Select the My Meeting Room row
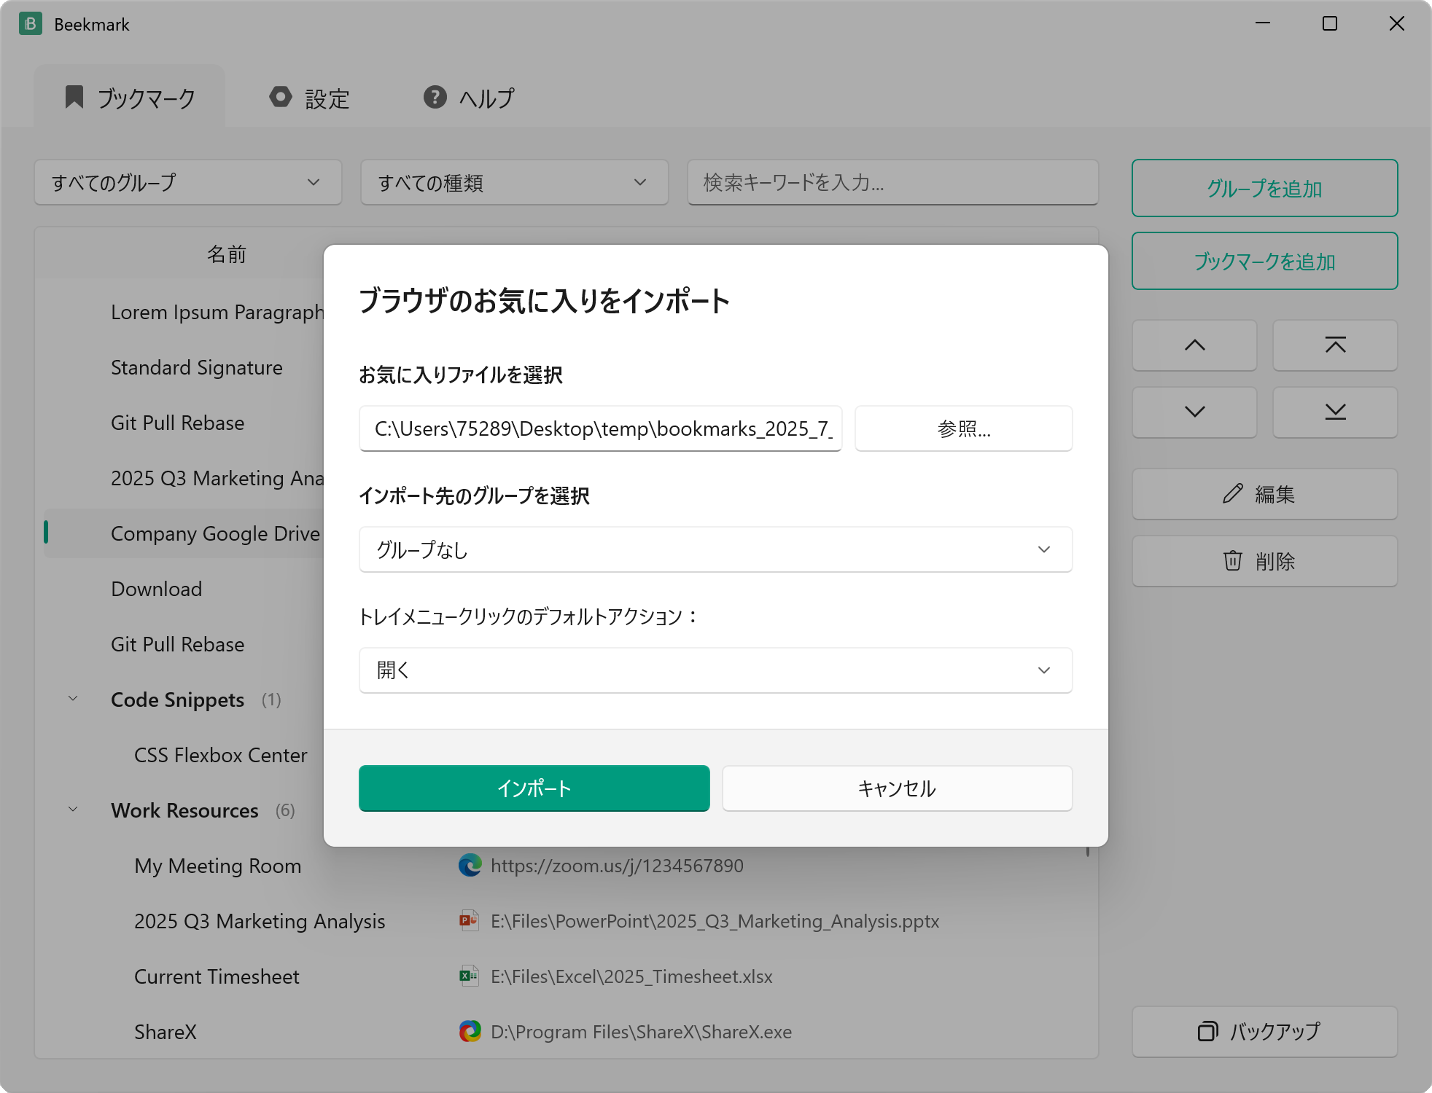This screenshot has height=1093, width=1432. point(566,866)
